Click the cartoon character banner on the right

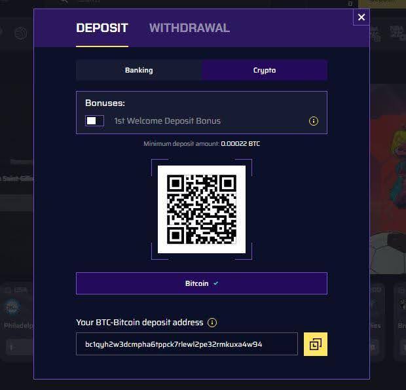click(x=388, y=160)
